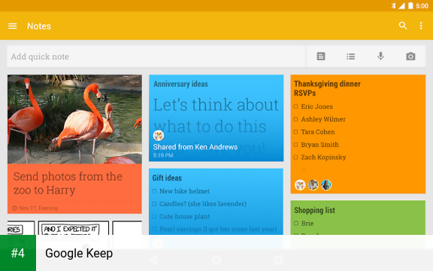Open the Gift ideas note title
The image size is (433, 271).
click(167, 178)
